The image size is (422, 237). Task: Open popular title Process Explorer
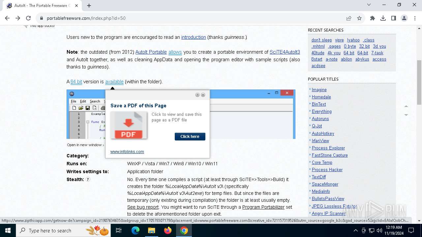tap(328, 148)
